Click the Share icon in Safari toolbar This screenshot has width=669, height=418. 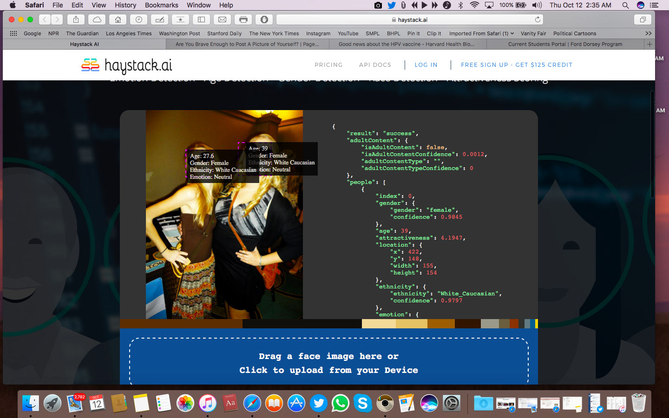point(76,20)
